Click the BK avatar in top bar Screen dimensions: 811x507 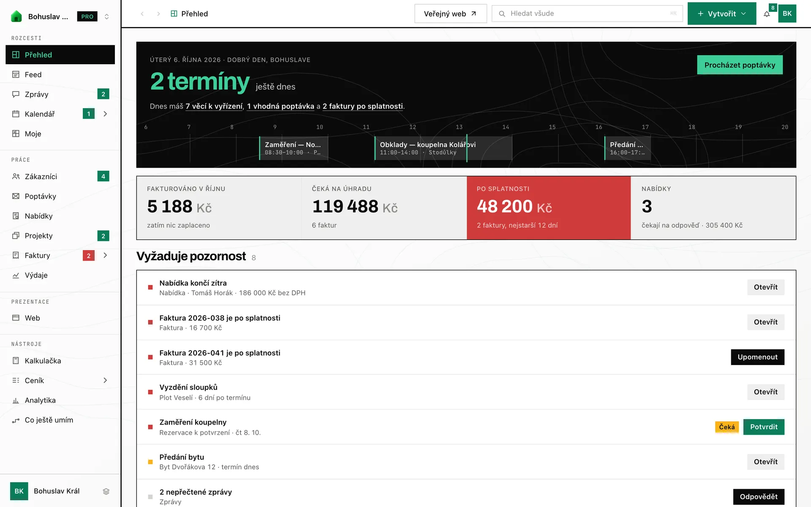point(787,14)
